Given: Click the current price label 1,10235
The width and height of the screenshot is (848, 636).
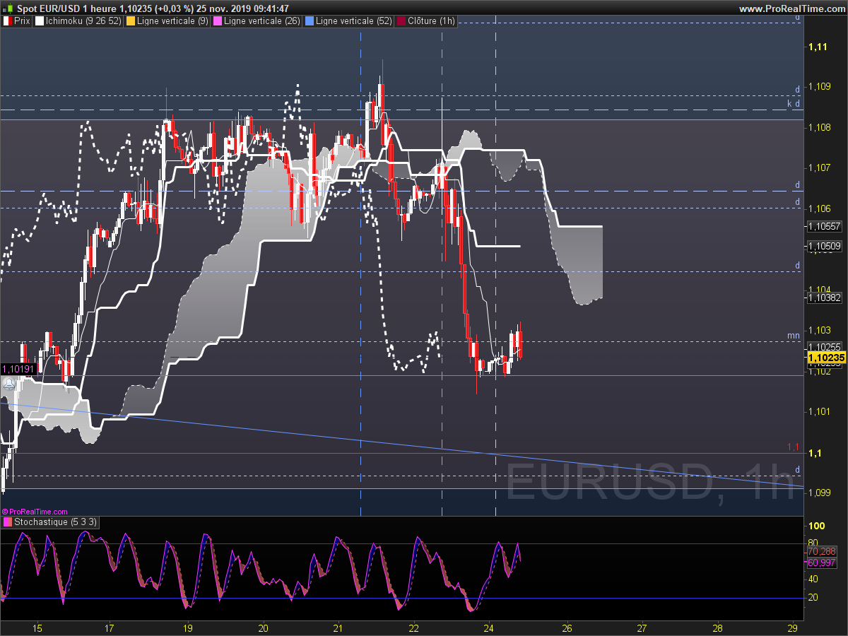Looking at the screenshot, I should point(826,358).
